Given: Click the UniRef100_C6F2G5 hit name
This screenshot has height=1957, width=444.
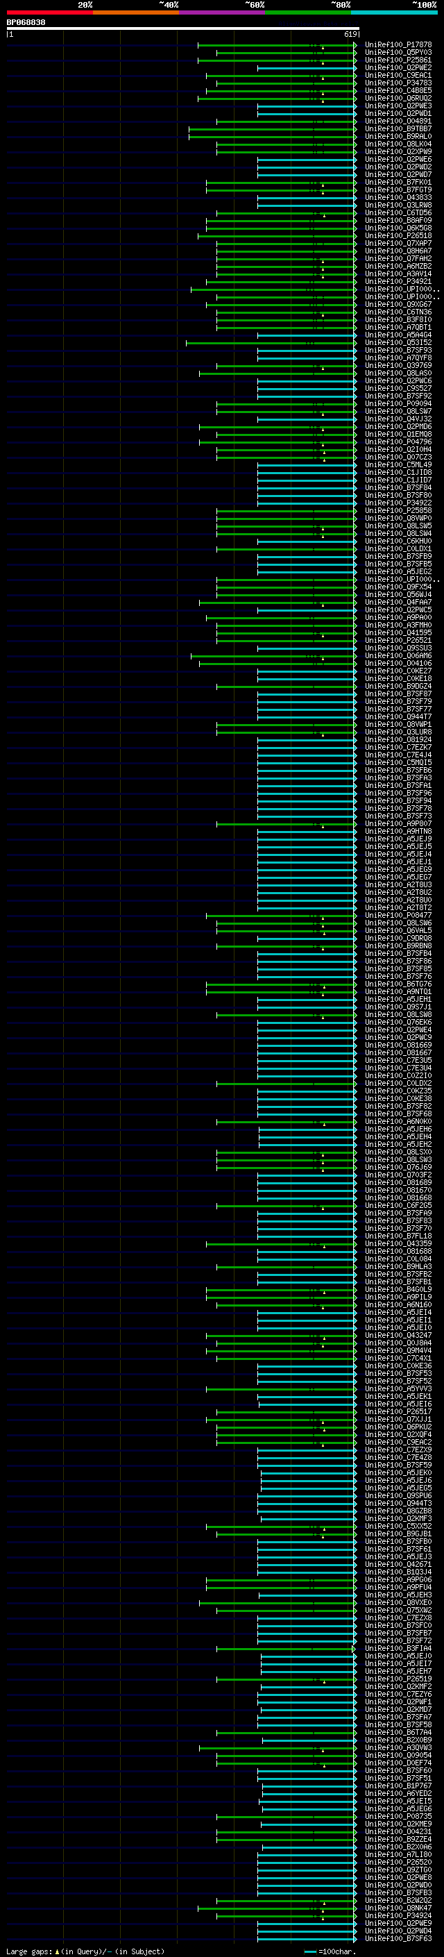Looking at the screenshot, I should 398,1206.
